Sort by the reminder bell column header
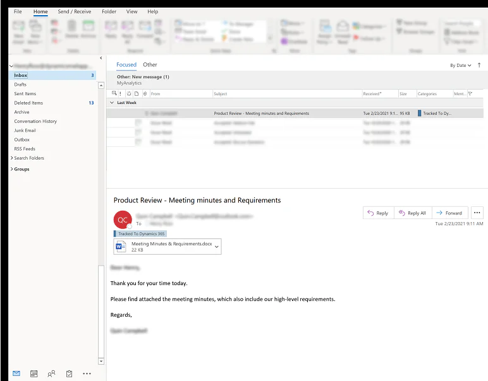The height and width of the screenshot is (381, 488). click(x=129, y=93)
